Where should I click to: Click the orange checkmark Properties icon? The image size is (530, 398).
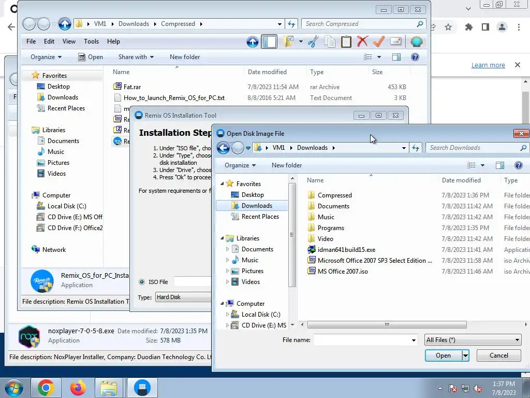378,41
